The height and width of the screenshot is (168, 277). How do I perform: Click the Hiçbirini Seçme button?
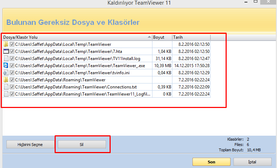pos(30,145)
